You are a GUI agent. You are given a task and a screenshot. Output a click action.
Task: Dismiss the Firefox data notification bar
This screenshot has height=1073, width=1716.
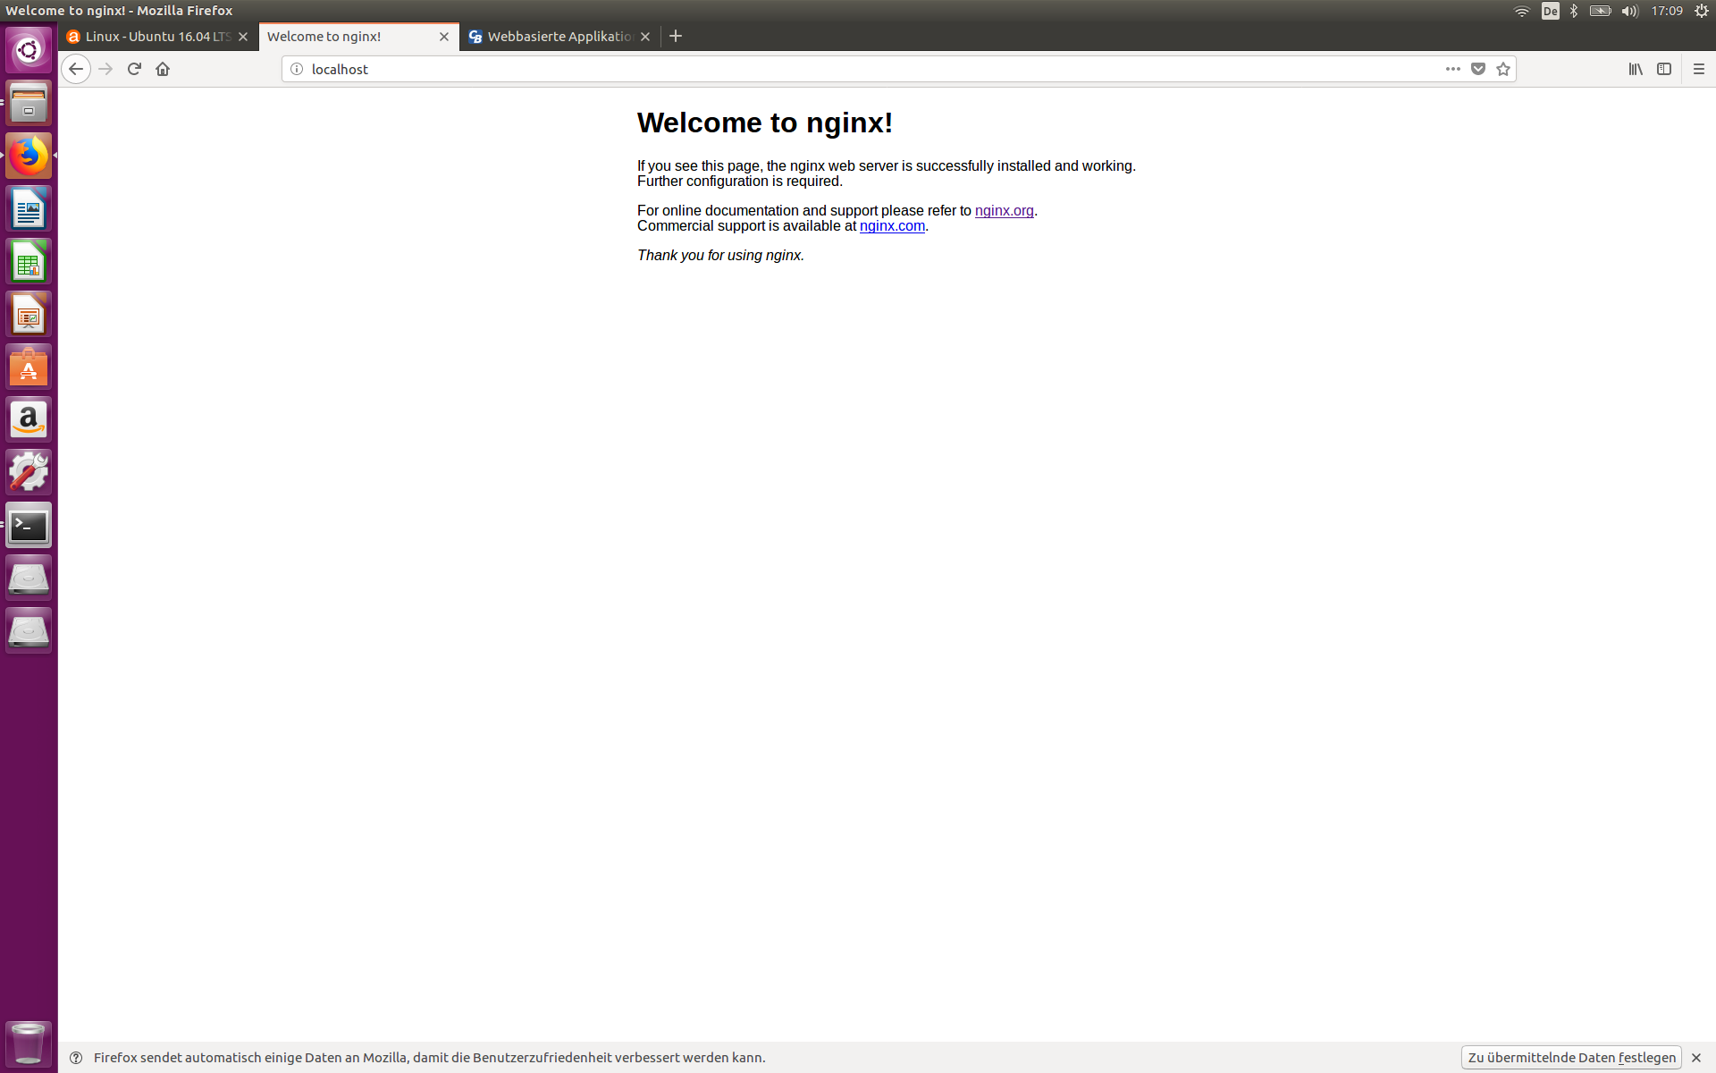pos(1696,1058)
